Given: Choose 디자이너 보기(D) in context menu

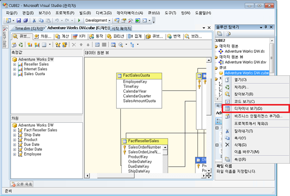Looking at the screenshot, I should pyautogui.click(x=256, y=108).
